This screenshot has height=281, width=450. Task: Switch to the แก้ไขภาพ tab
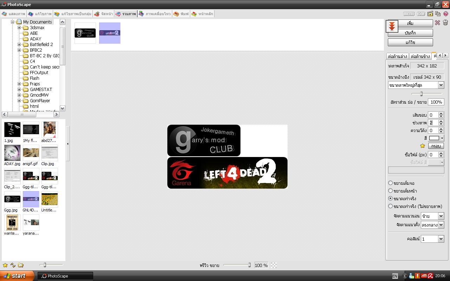pyautogui.click(x=40, y=14)
